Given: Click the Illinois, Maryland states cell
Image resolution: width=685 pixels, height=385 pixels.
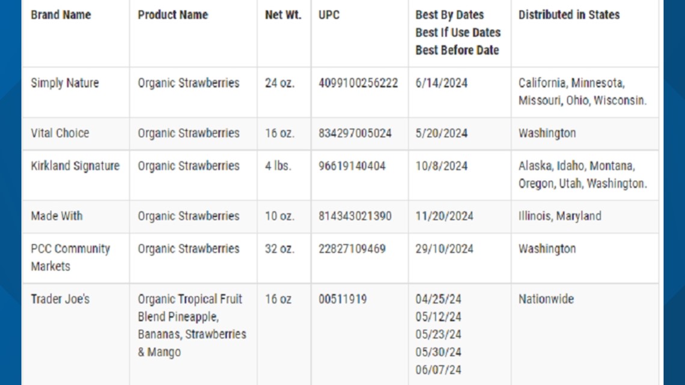Looking at the screenshot, I should pyautogui.click(x=559, y=216).
